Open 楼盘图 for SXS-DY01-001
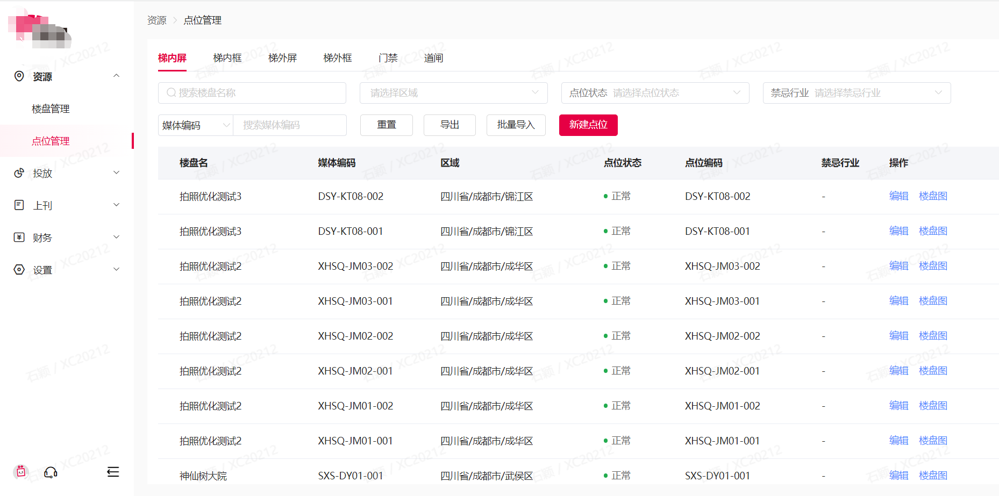The width and height of the screenshot is (999, 496). click(933, 476)
